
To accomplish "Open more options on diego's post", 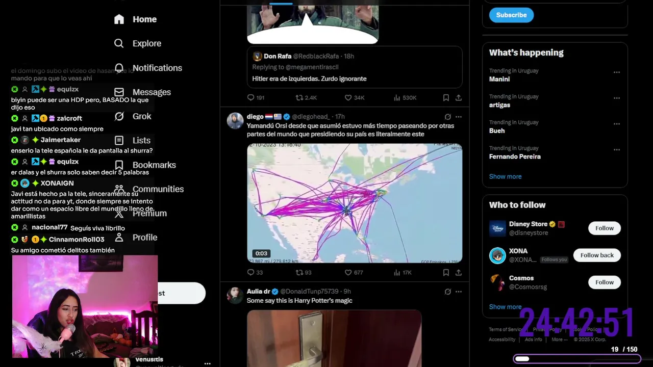I will [x=459, y=117].
